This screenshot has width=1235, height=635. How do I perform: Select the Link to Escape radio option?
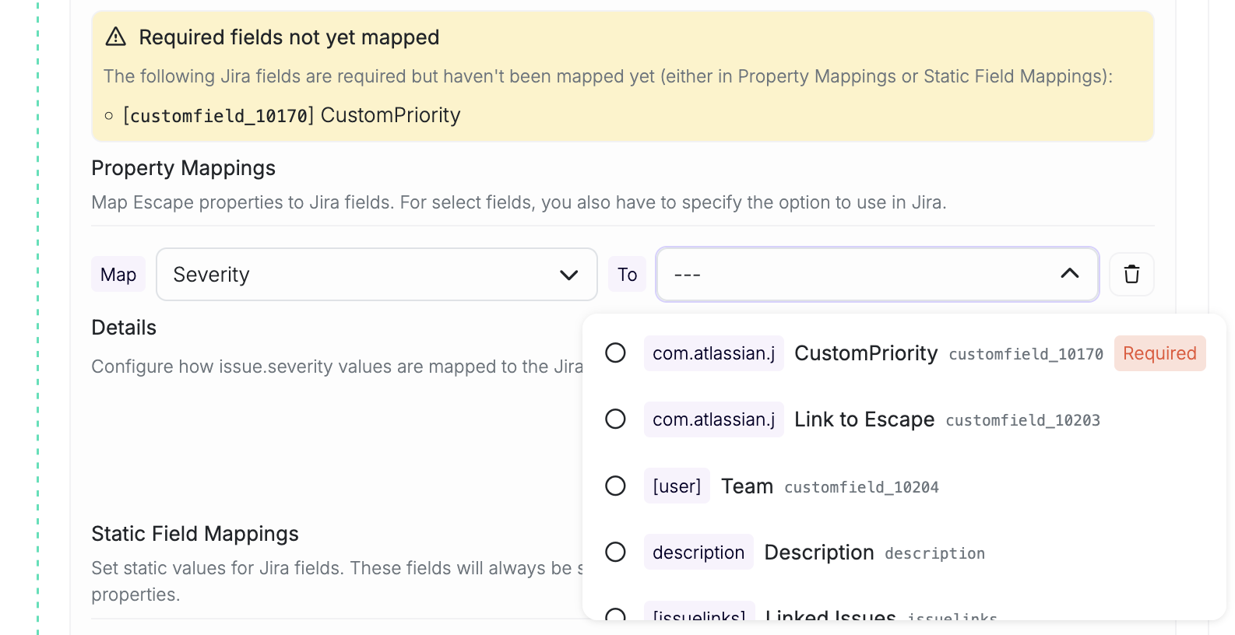(615, 419)
